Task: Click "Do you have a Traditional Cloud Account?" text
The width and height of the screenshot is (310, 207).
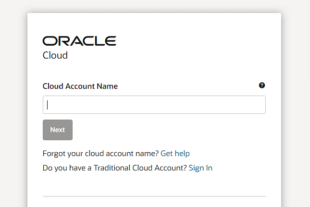Action: coord(115,168)
